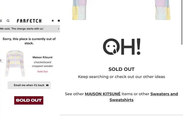Open the Farfetch hamburger menu
Viewport: 183px width, 123px height.
click(1, 21)
